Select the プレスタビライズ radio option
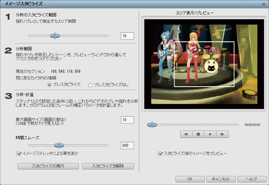This screenshot has width=269, height=185. click(50, 85)
